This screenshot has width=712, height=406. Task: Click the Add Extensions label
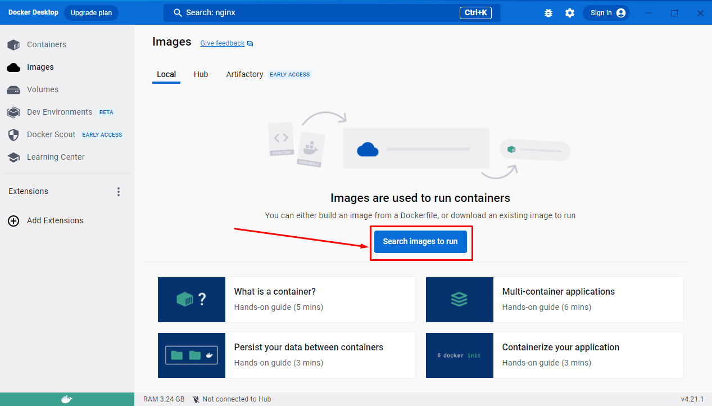tap(55, 220)
